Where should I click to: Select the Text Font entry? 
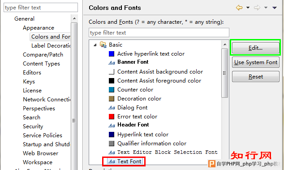(129, 161)
